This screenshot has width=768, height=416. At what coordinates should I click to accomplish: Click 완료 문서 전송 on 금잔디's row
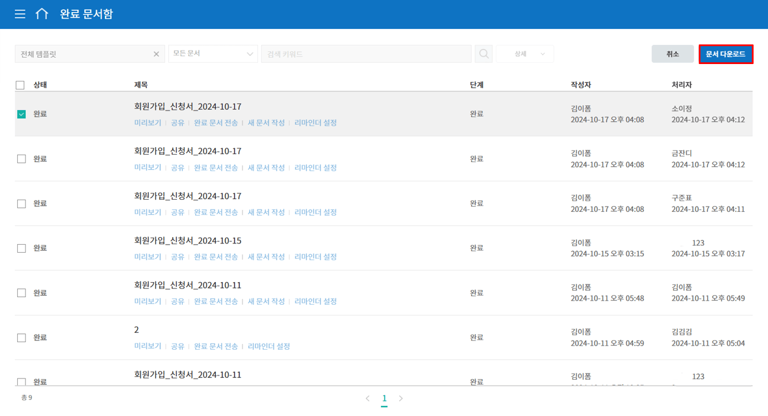tap(216, 167)
